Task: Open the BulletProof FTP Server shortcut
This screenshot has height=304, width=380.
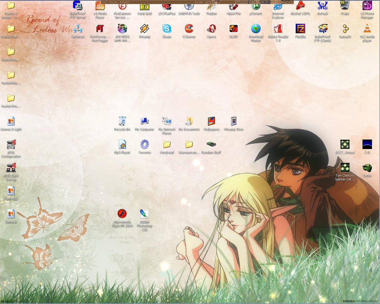Action: pos(78,5)
